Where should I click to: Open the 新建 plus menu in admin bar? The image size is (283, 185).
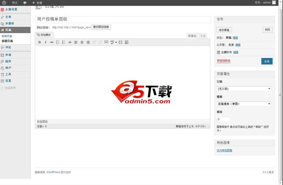[37, 3]
